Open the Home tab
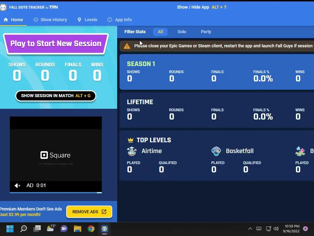The image size is (314, 236). click(13, 20)
